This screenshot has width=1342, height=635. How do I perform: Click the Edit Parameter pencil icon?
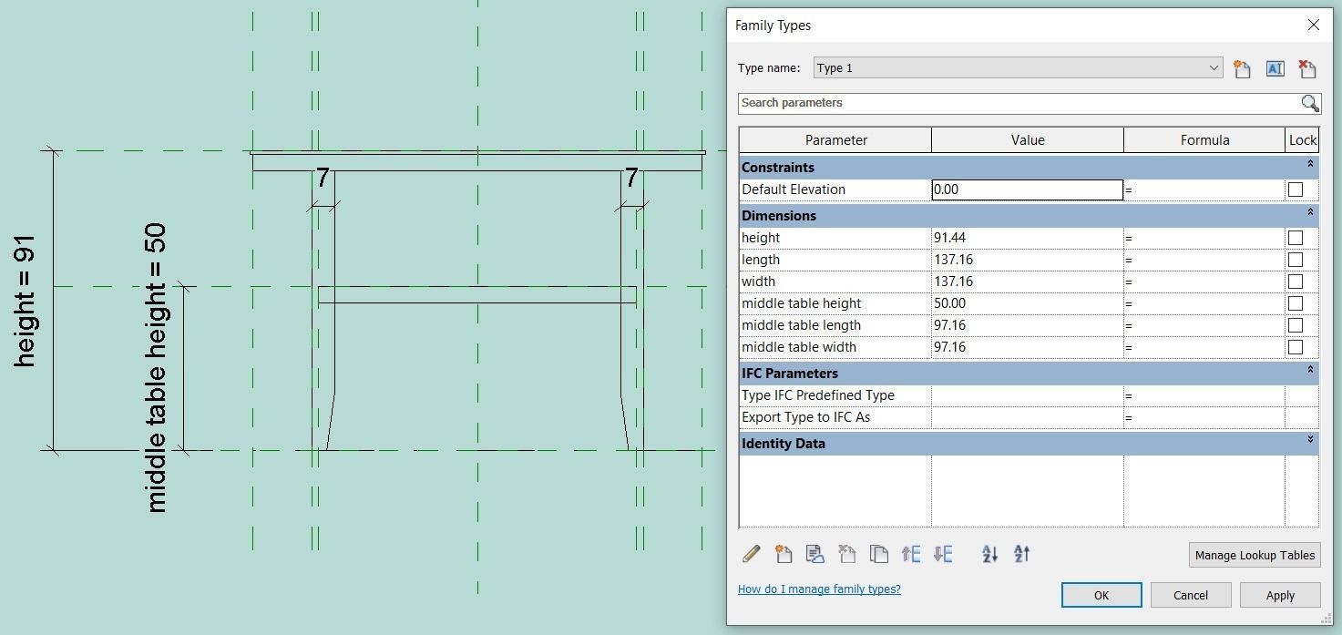coord(752,554)
